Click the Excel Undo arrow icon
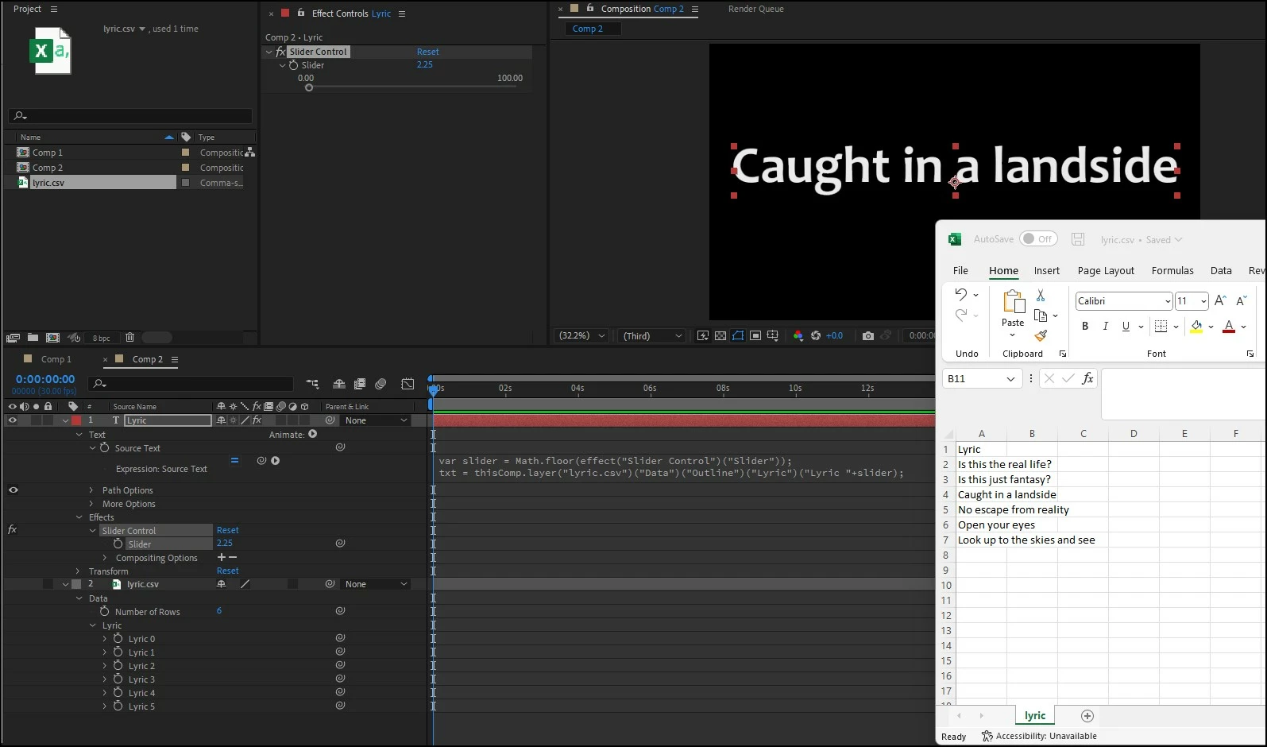This screenshot has height=747, width=1267. [x=961, y=294]
